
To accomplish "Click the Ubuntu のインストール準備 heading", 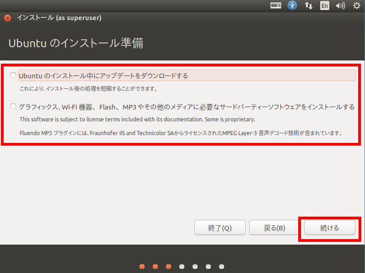I will [76, 43].
